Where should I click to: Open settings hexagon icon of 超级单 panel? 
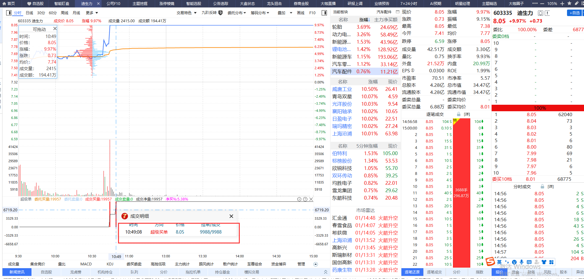[x=299, y=199]
